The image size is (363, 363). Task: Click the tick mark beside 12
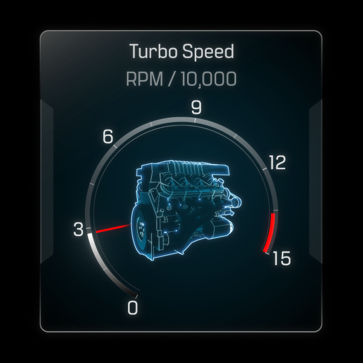pyautogui.click(x=265, y=169)
